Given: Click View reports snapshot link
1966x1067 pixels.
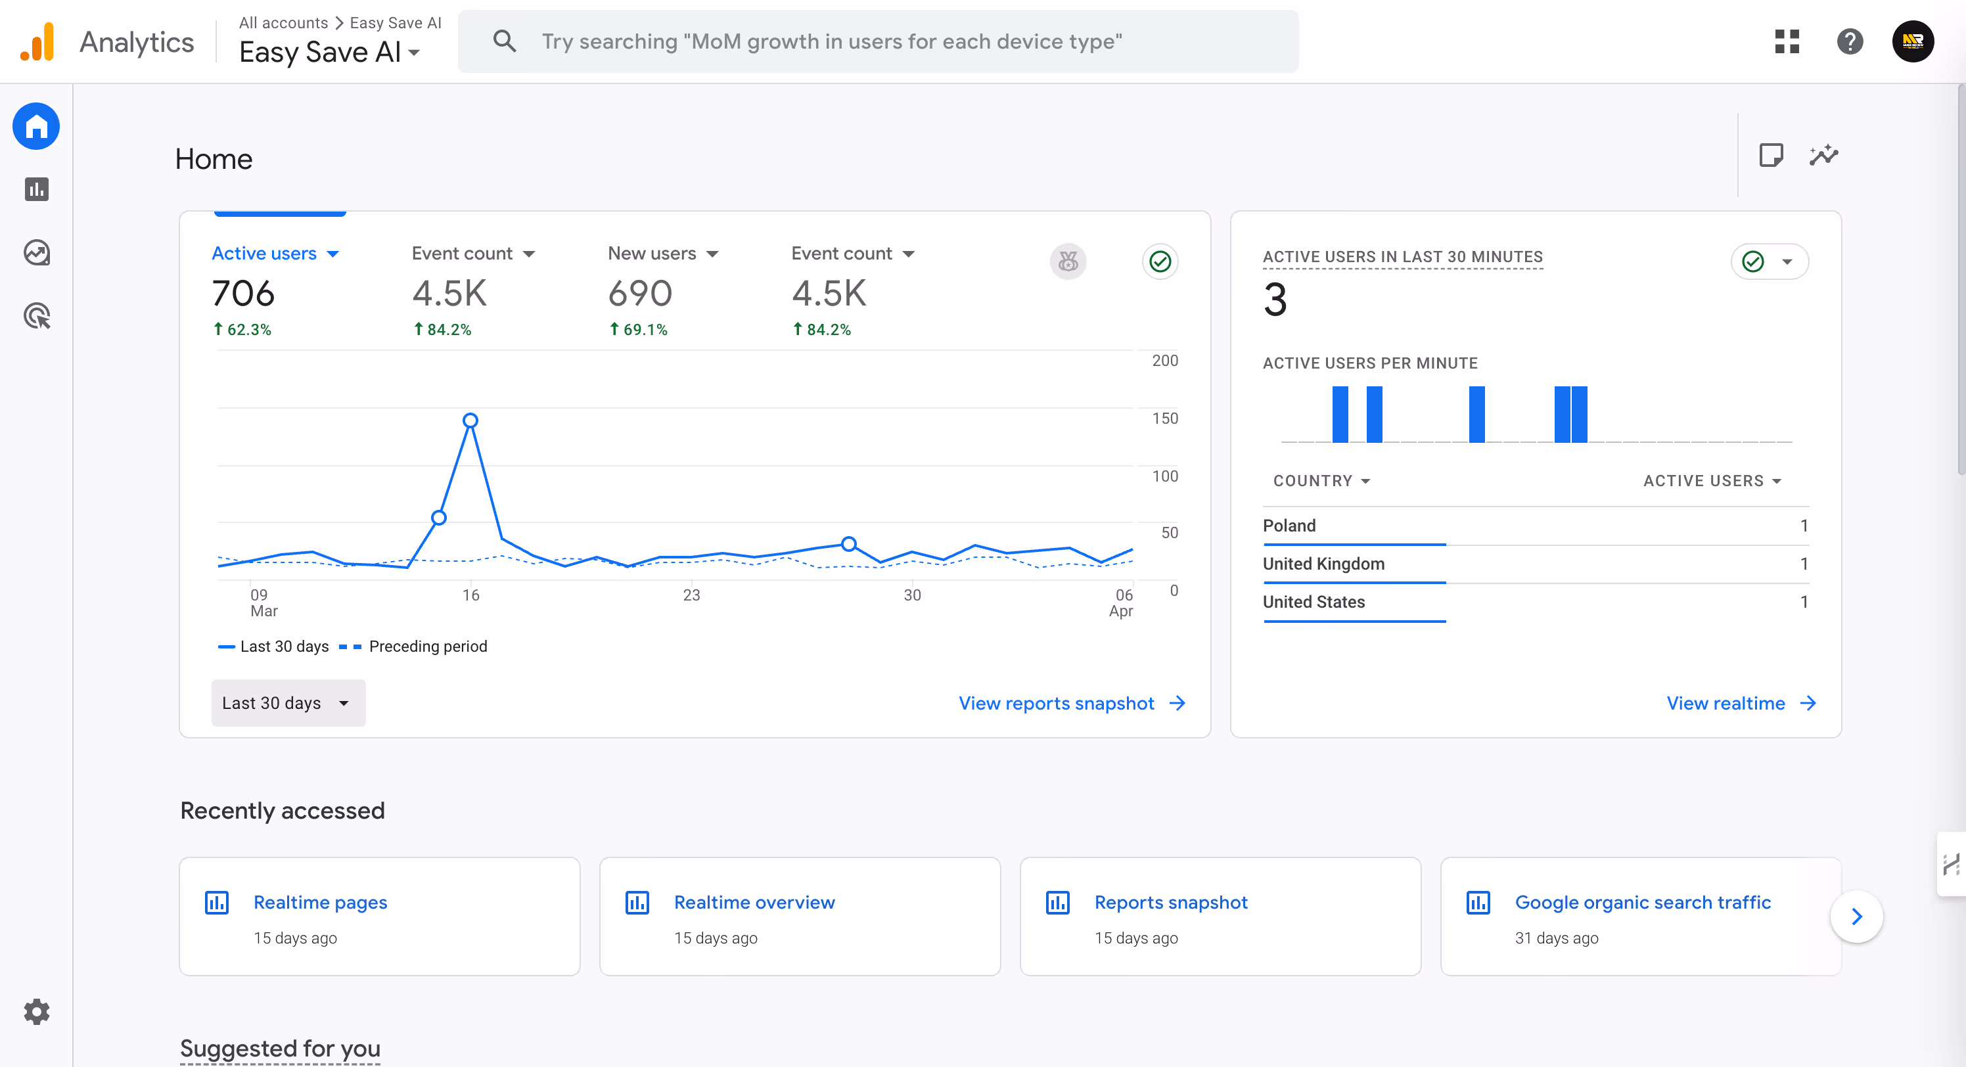Looking at the screenshot, I should 1071,703.
